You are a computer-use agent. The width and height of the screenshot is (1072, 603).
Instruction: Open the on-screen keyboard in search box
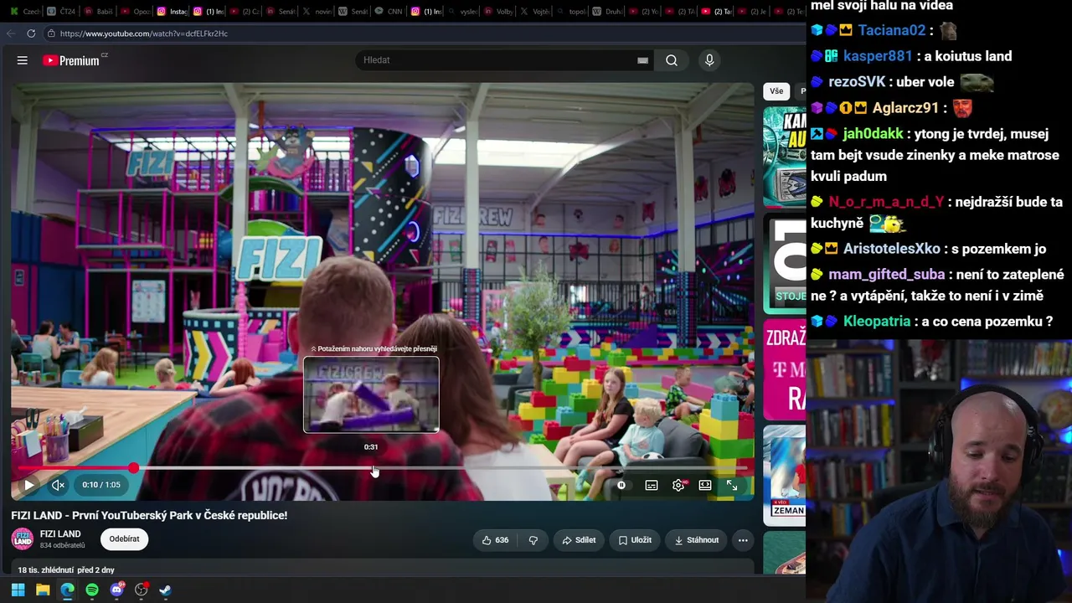642,60
